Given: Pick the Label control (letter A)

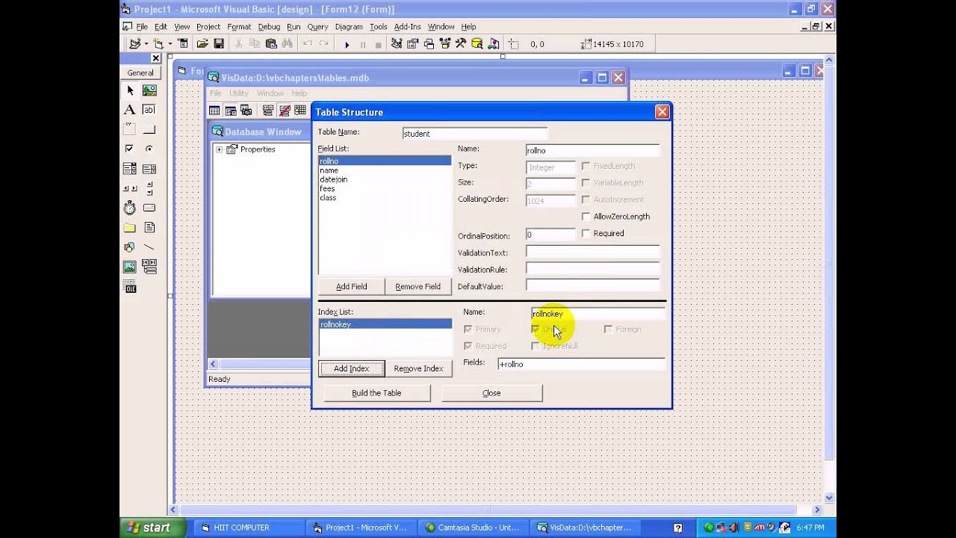Looking at the screenshot, I should (130, 110).
